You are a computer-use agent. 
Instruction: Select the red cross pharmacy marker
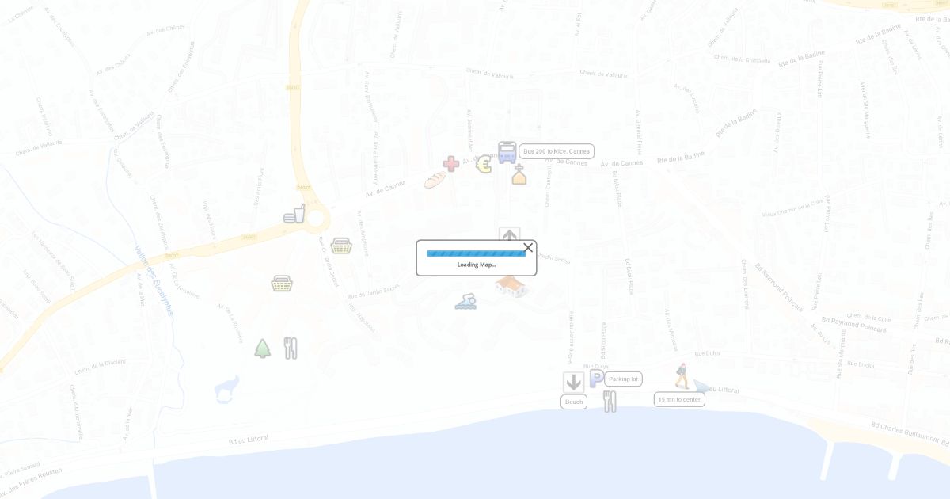[x=451, y=164]
